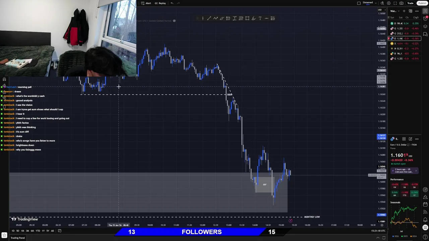The height and width of the screenshot is (241, 429).
Task: Toggle the layout setup square icon
Action: click(359, 3)
